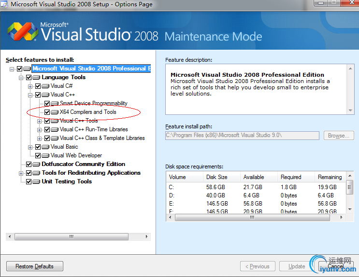Image resolution: width=359 pixels, height=277 pixels.
Task: Click drive icon beside X64 Compilers and Tools
Action: pos(55,112)
